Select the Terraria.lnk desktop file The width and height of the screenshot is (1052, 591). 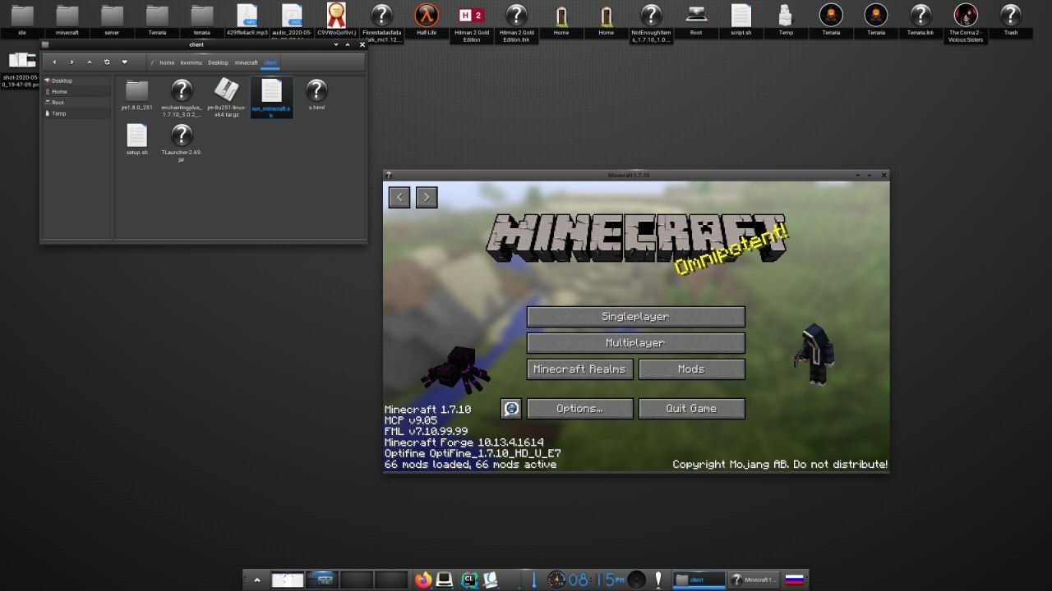920,20
